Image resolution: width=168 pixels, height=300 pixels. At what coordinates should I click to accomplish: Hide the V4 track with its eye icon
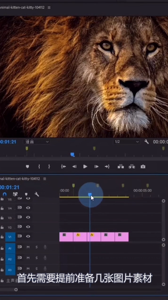click(x=28, y=208)
